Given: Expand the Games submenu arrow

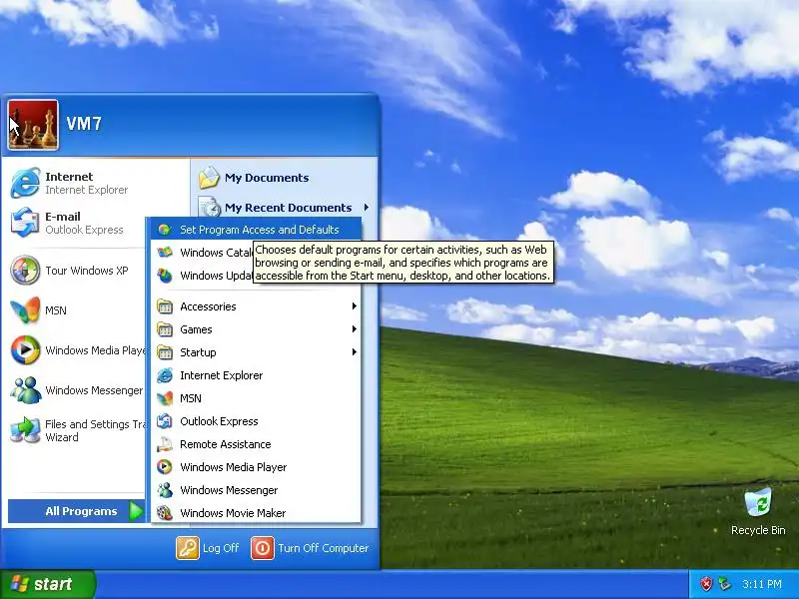Looking at the screenshot, I should tap(354, 329).
